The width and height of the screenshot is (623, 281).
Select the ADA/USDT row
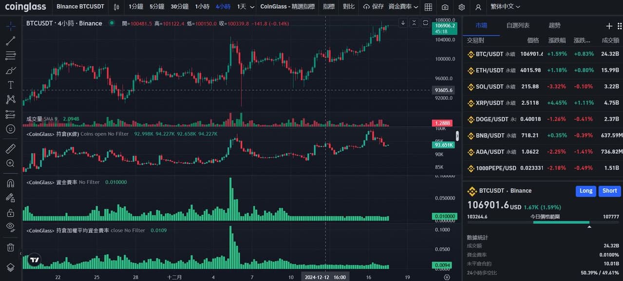click(x=543, y=152)
